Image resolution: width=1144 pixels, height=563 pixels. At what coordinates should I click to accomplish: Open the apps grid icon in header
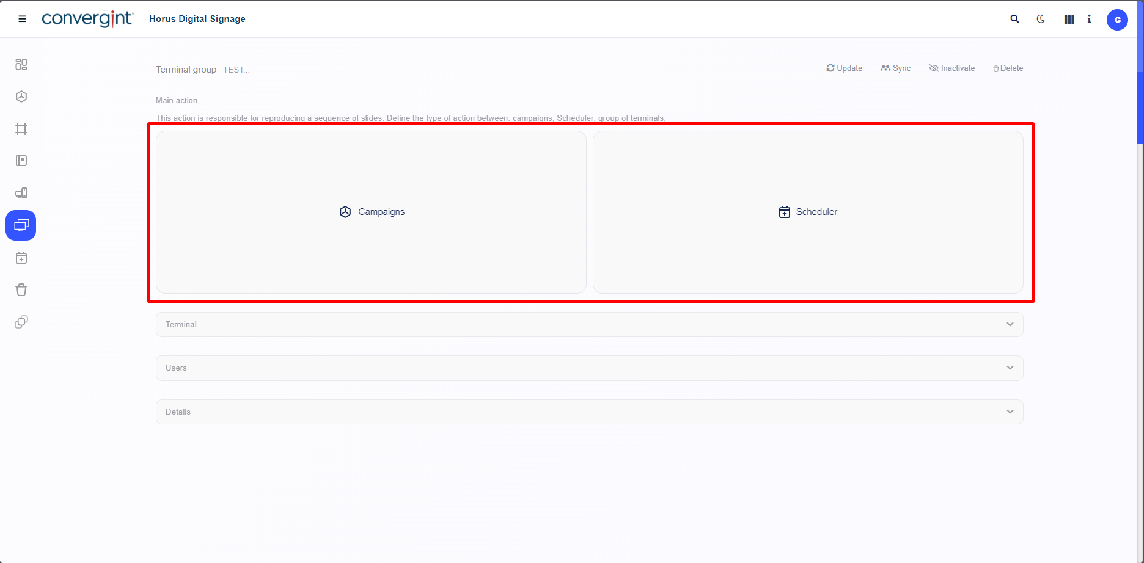1069,20
